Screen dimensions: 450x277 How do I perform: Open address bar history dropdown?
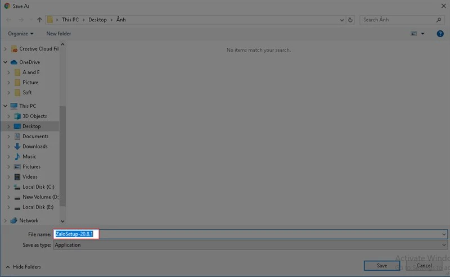click(x=341, y=20)
